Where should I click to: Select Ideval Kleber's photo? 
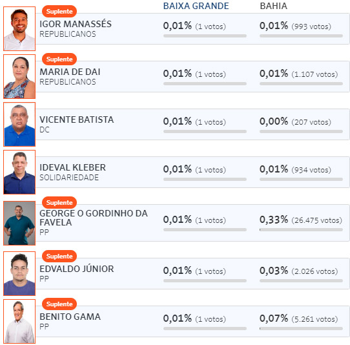[19, 172]
